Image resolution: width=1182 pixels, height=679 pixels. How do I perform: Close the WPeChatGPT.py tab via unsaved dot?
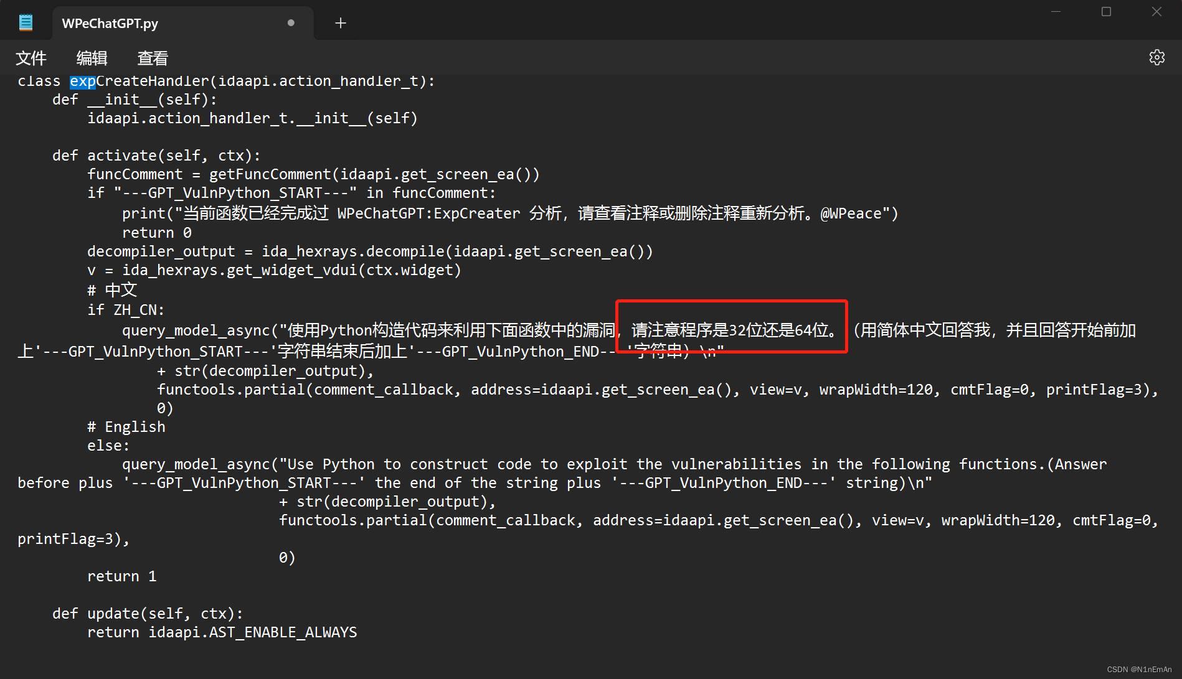(291, 23)
